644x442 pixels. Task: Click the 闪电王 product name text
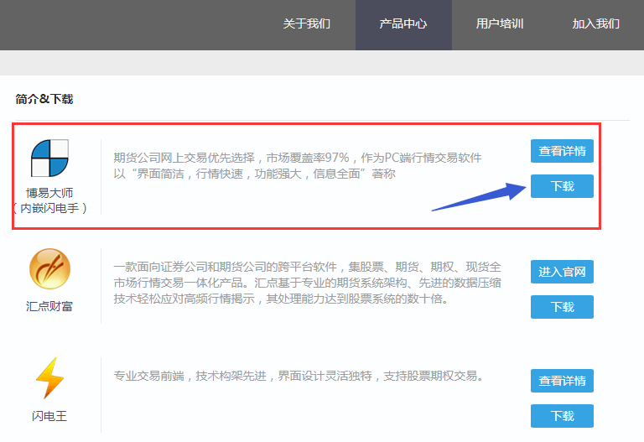(49, 415)
